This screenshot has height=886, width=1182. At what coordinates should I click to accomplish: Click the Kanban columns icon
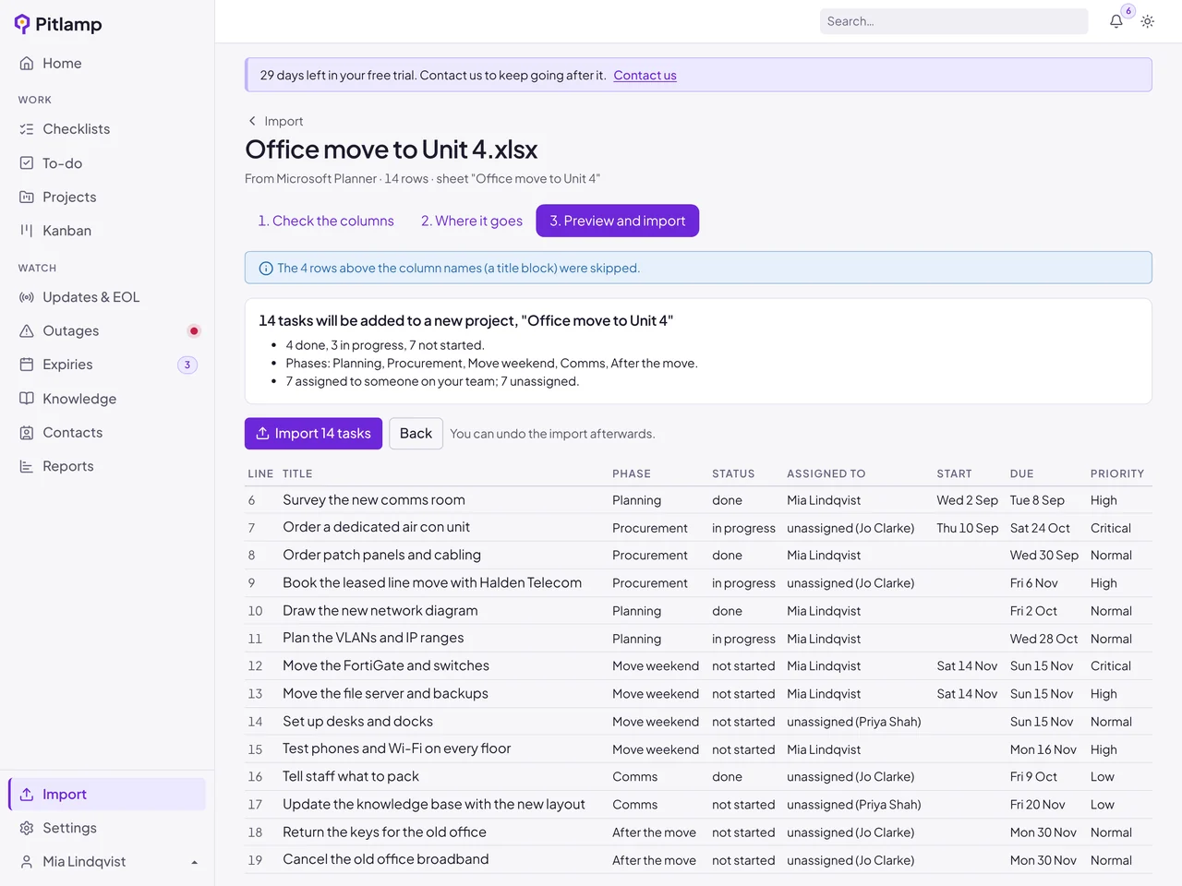click(x=27, y=231)
